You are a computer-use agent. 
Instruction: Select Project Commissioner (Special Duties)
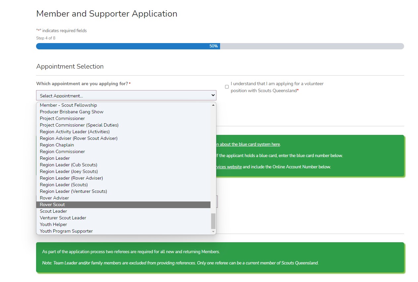(123, 125)
